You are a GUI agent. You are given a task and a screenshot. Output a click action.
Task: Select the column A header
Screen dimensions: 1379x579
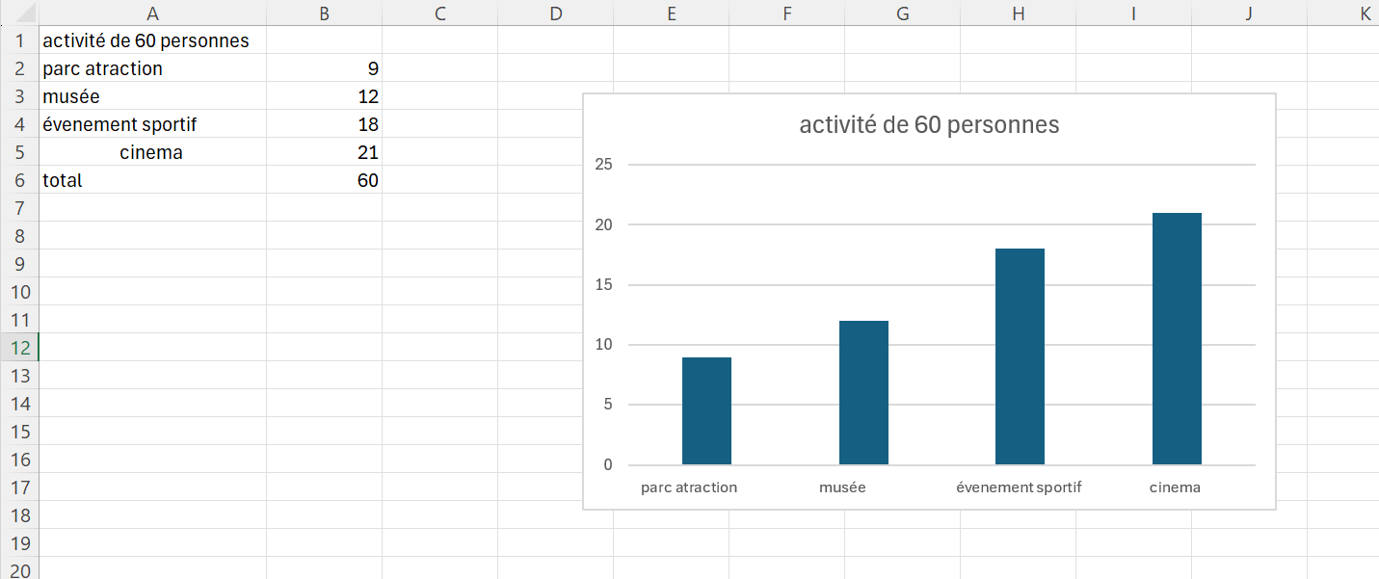pyautogui.click(x=152, y=13)
